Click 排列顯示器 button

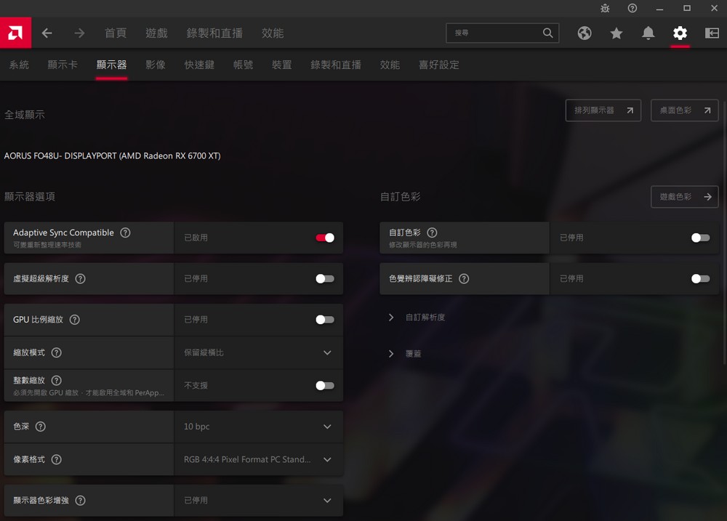point(603,110)
